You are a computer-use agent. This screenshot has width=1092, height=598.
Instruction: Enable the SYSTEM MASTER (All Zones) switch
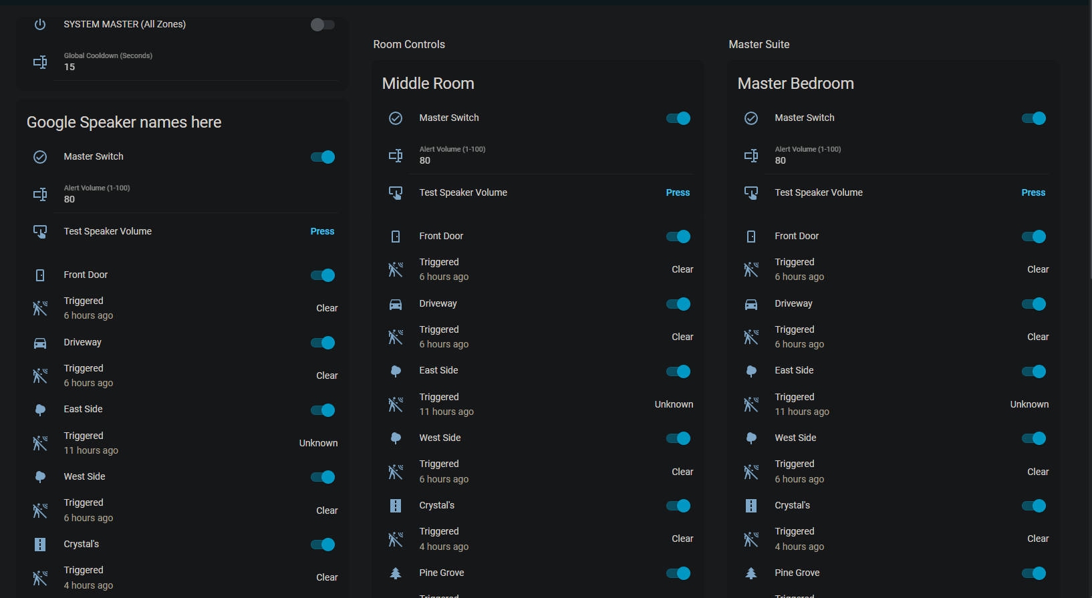[x=322, y=25]
